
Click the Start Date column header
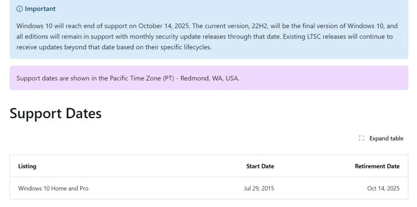260,166
